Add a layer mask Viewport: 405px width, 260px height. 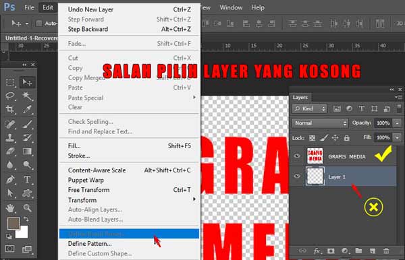click(x=331, y=251)
